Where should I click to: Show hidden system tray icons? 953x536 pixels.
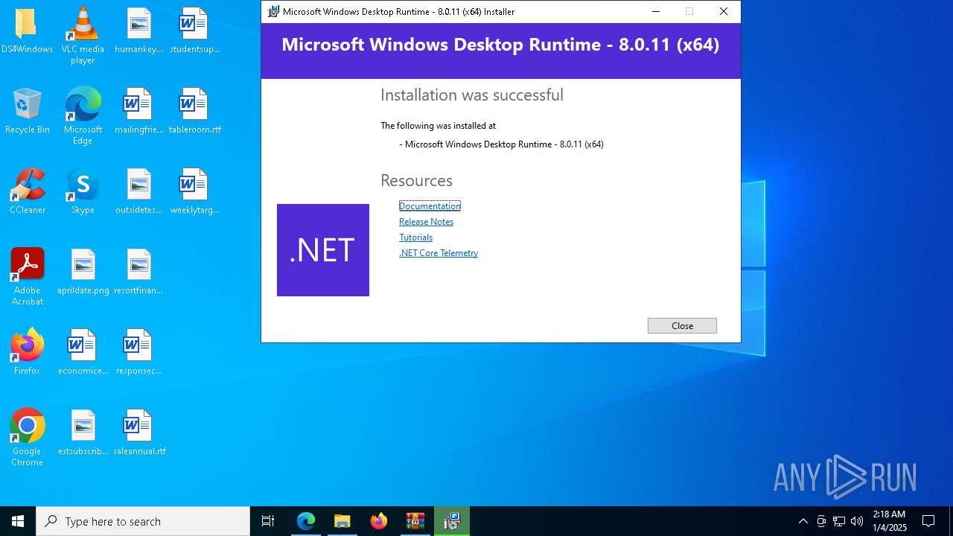[803, 521]
